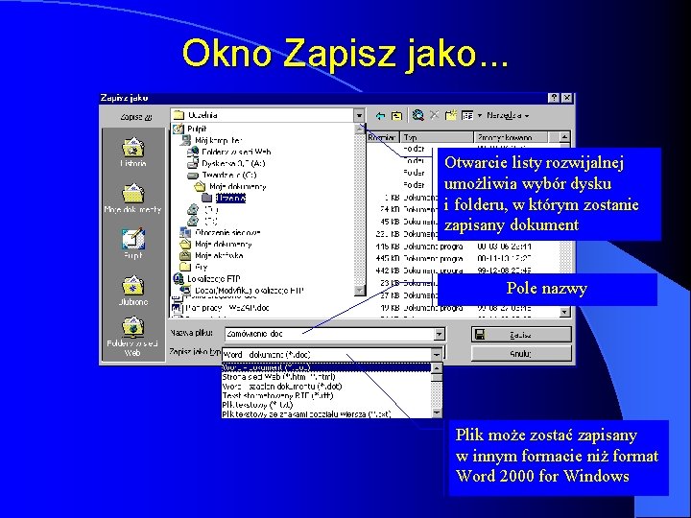
Task: Click the Anuluj cancel button
Action: point(521,353)
